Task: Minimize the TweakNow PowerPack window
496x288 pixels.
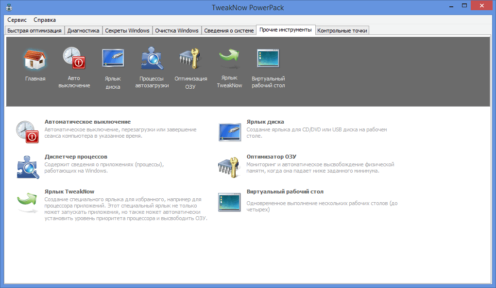Action: [x=451, y=6]
